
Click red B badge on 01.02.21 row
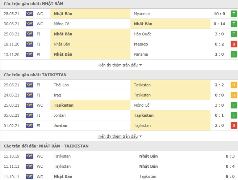click(x=234, y=125)
